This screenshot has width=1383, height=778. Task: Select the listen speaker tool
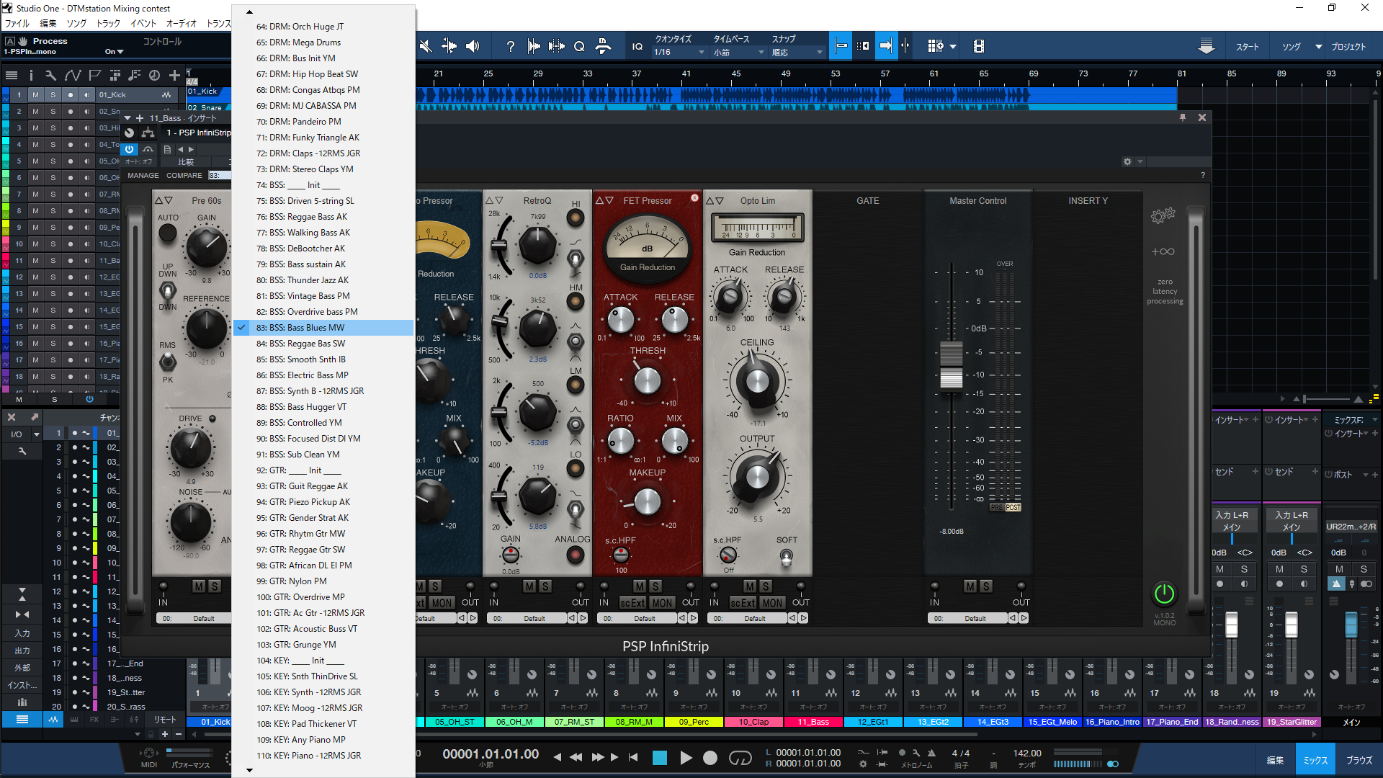[x=473, y=46]
